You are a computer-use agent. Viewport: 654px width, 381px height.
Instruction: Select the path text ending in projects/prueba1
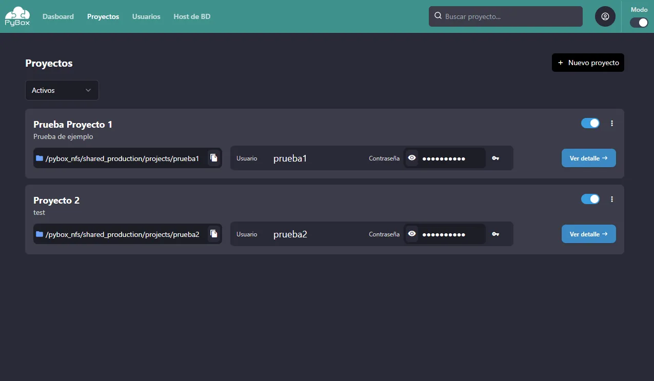[122, 158]
